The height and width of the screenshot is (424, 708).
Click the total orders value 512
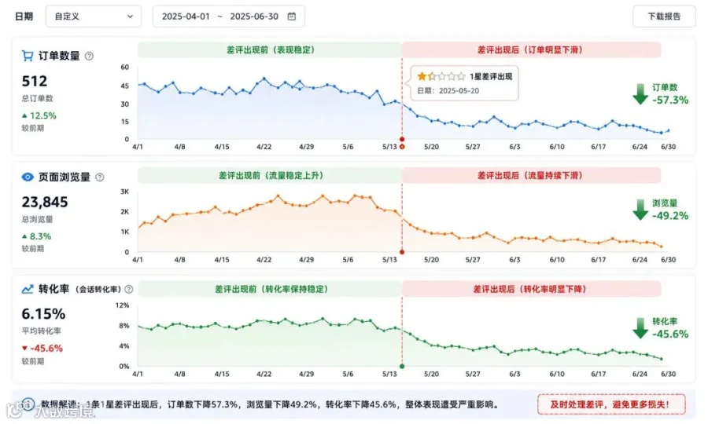[x=35, y=81]
